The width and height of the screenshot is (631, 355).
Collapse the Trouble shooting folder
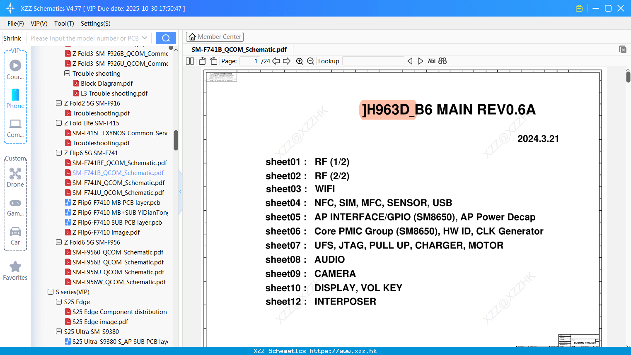pyautogui.click(x=67, y=73)
